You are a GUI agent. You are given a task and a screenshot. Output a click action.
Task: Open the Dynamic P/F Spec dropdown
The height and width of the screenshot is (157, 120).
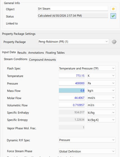[x=87, y=140]
